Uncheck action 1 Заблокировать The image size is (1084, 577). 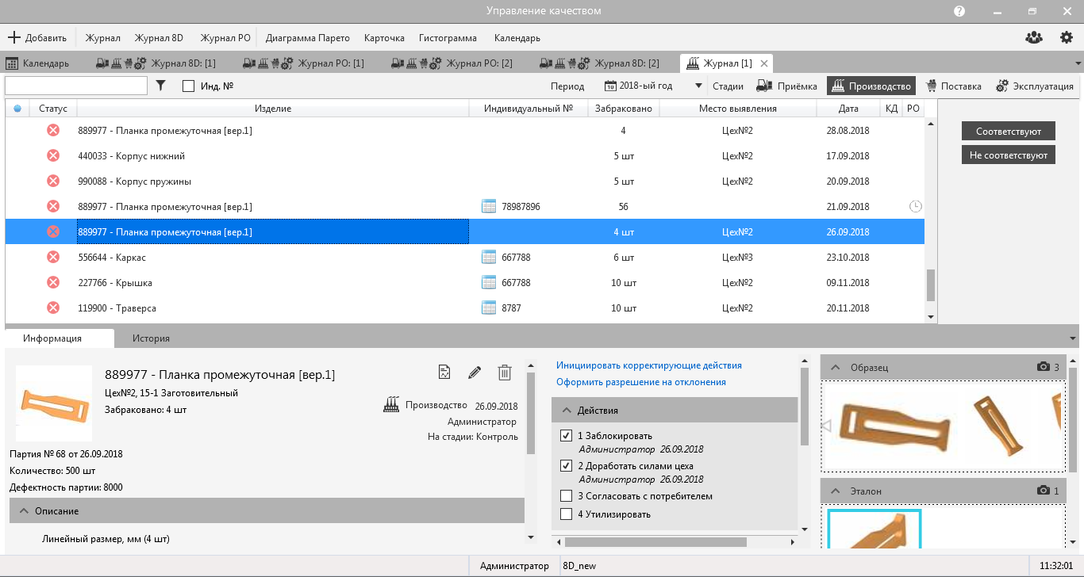pyautogui.click(x=566, y=435)
